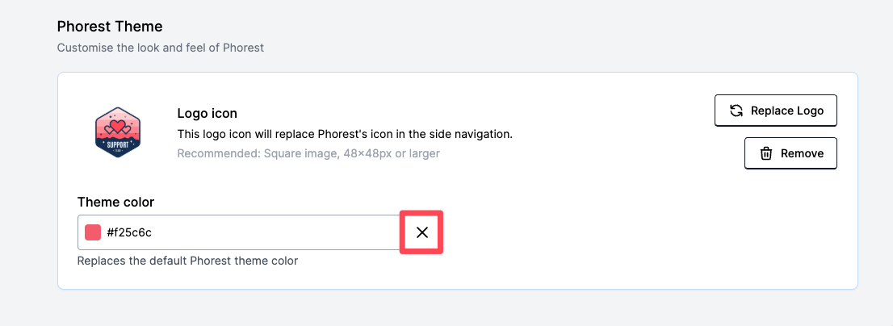Click the trash can icon in Remove
893x326 pixels.
point(766,153)
